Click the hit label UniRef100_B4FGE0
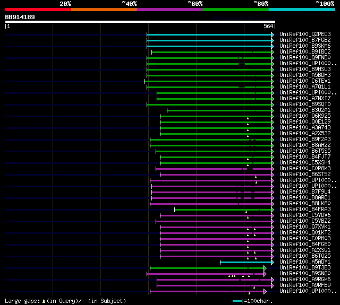Image resolution: width=340 pixels, height=305 pixels. [305, 245]
